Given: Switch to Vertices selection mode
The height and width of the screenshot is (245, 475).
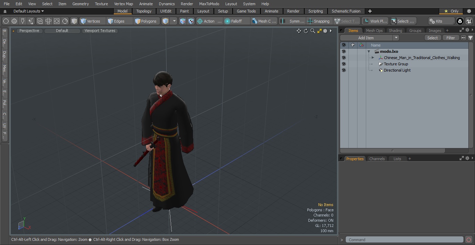Looking at the screenshot, I should pyautogui.click(x=92, y=21).
